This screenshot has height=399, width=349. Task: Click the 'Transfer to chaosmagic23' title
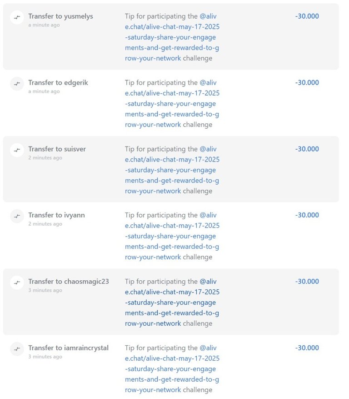(x=69, y=282)
